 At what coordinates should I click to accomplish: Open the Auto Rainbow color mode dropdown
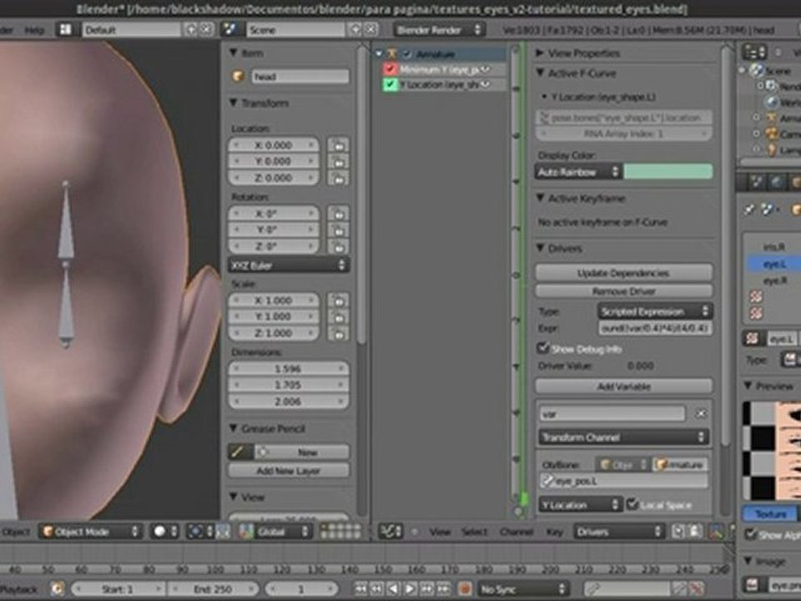pos(579,172)
